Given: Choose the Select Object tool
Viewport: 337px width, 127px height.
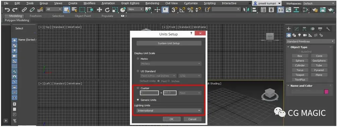Looking at the screenshot, I should (67, 10).
